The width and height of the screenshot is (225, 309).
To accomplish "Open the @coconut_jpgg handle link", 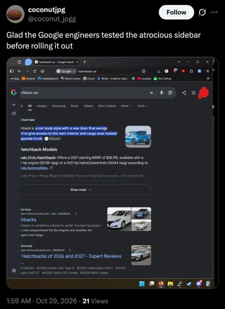I will (52, 19).
